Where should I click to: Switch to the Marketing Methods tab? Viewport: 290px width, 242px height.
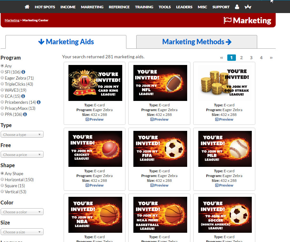tap(197, 42)
